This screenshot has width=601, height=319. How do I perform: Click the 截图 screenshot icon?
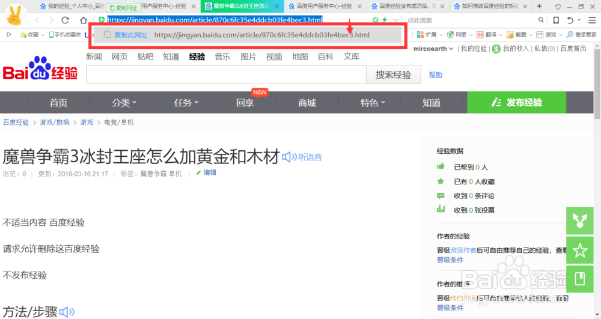point(510,34)
